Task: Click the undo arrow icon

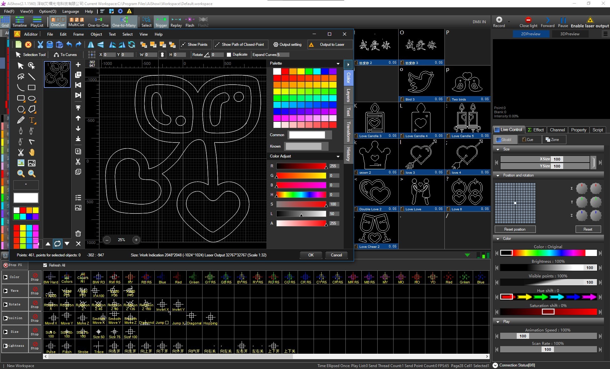Action: [x=69, y=45]
